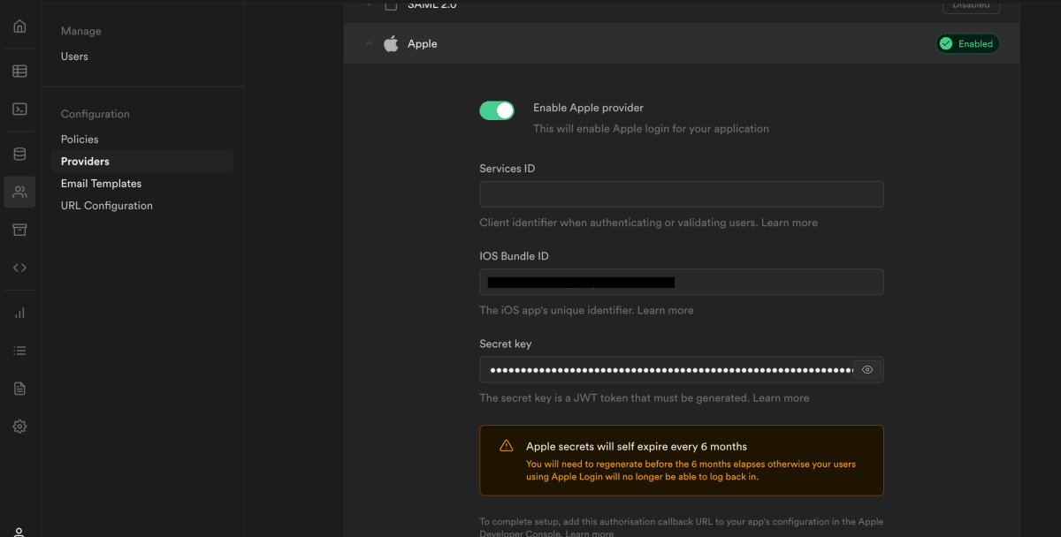Reveal the Secret key with eye icon
This screenshot has height=537, width=1061.
pos(867,370)
